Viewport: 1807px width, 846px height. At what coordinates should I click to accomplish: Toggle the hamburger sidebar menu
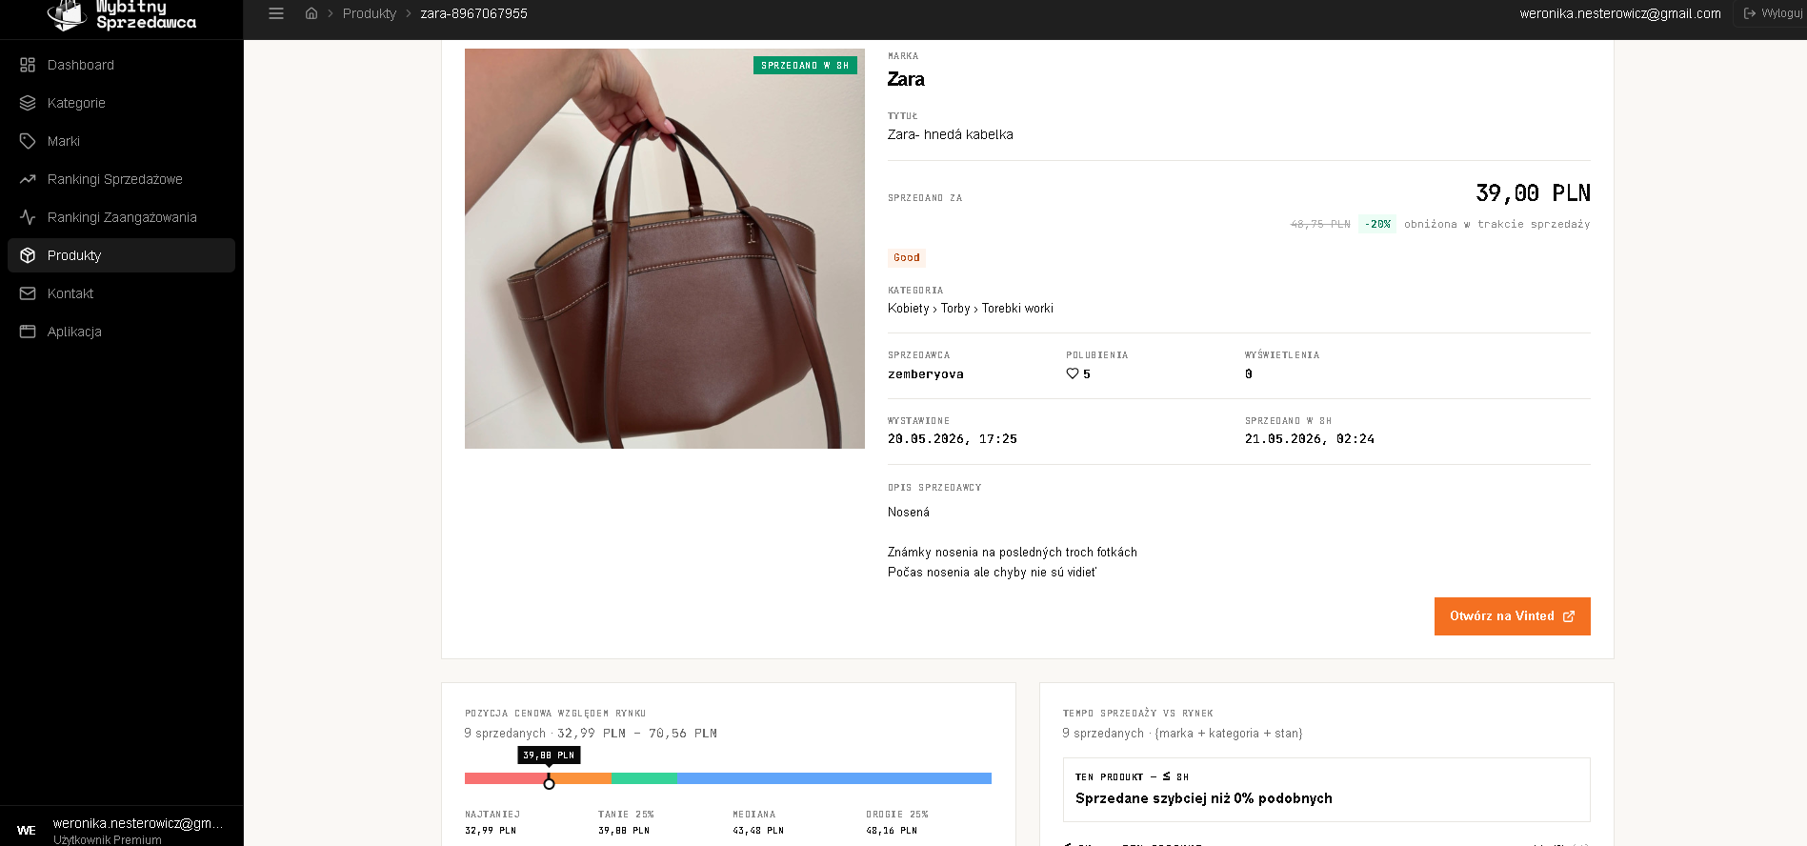[x=276, y=13]
